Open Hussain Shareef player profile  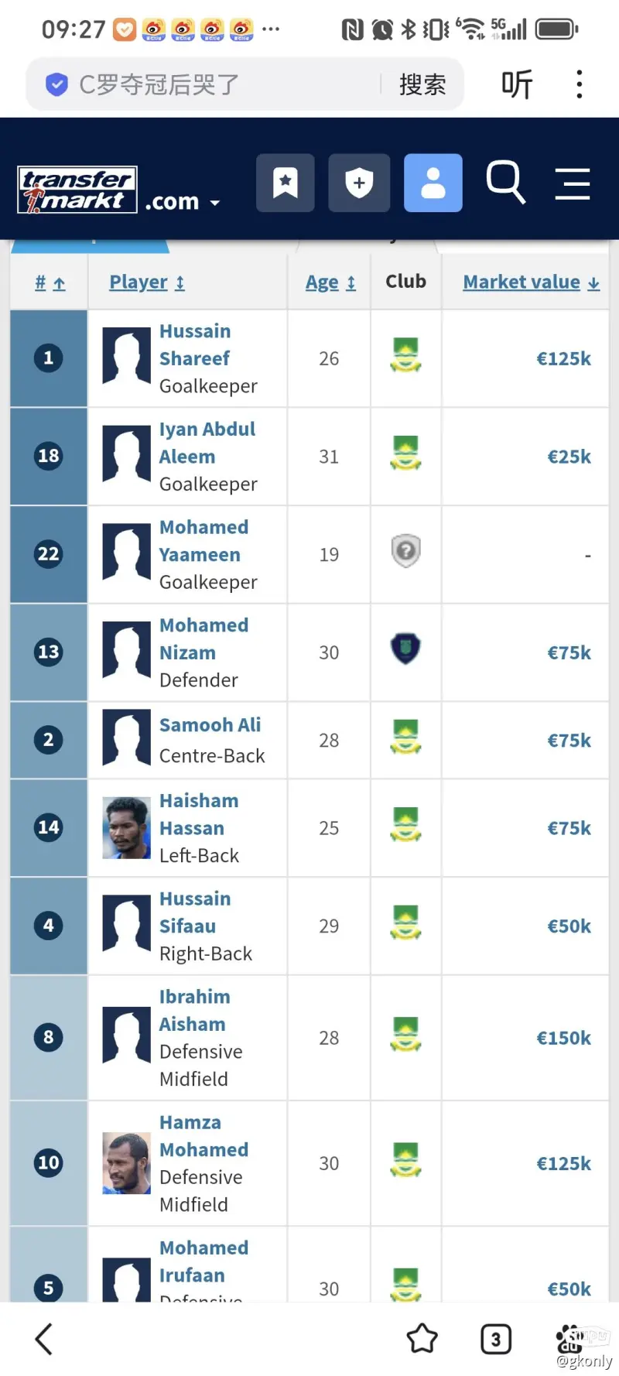194,344
